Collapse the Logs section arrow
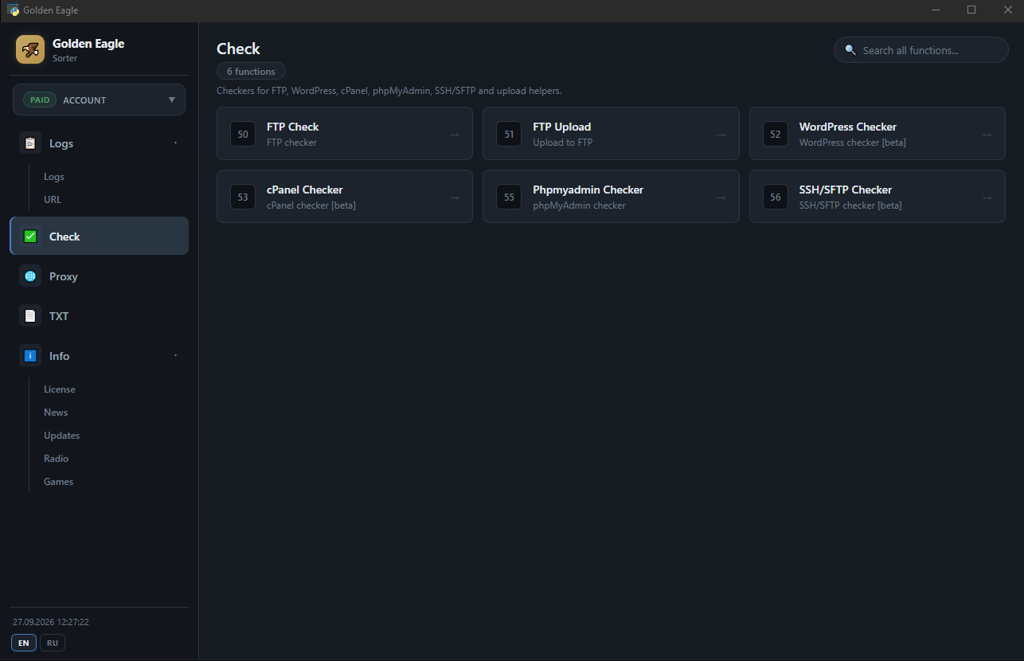This screenshot has width=1024, height=661. coord(175,143)
